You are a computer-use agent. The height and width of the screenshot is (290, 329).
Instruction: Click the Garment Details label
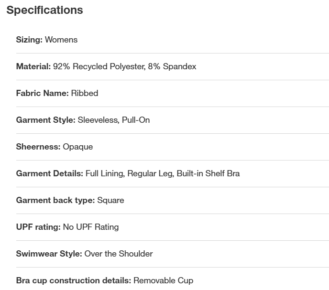pyautogui.click(x=50, y=173)
